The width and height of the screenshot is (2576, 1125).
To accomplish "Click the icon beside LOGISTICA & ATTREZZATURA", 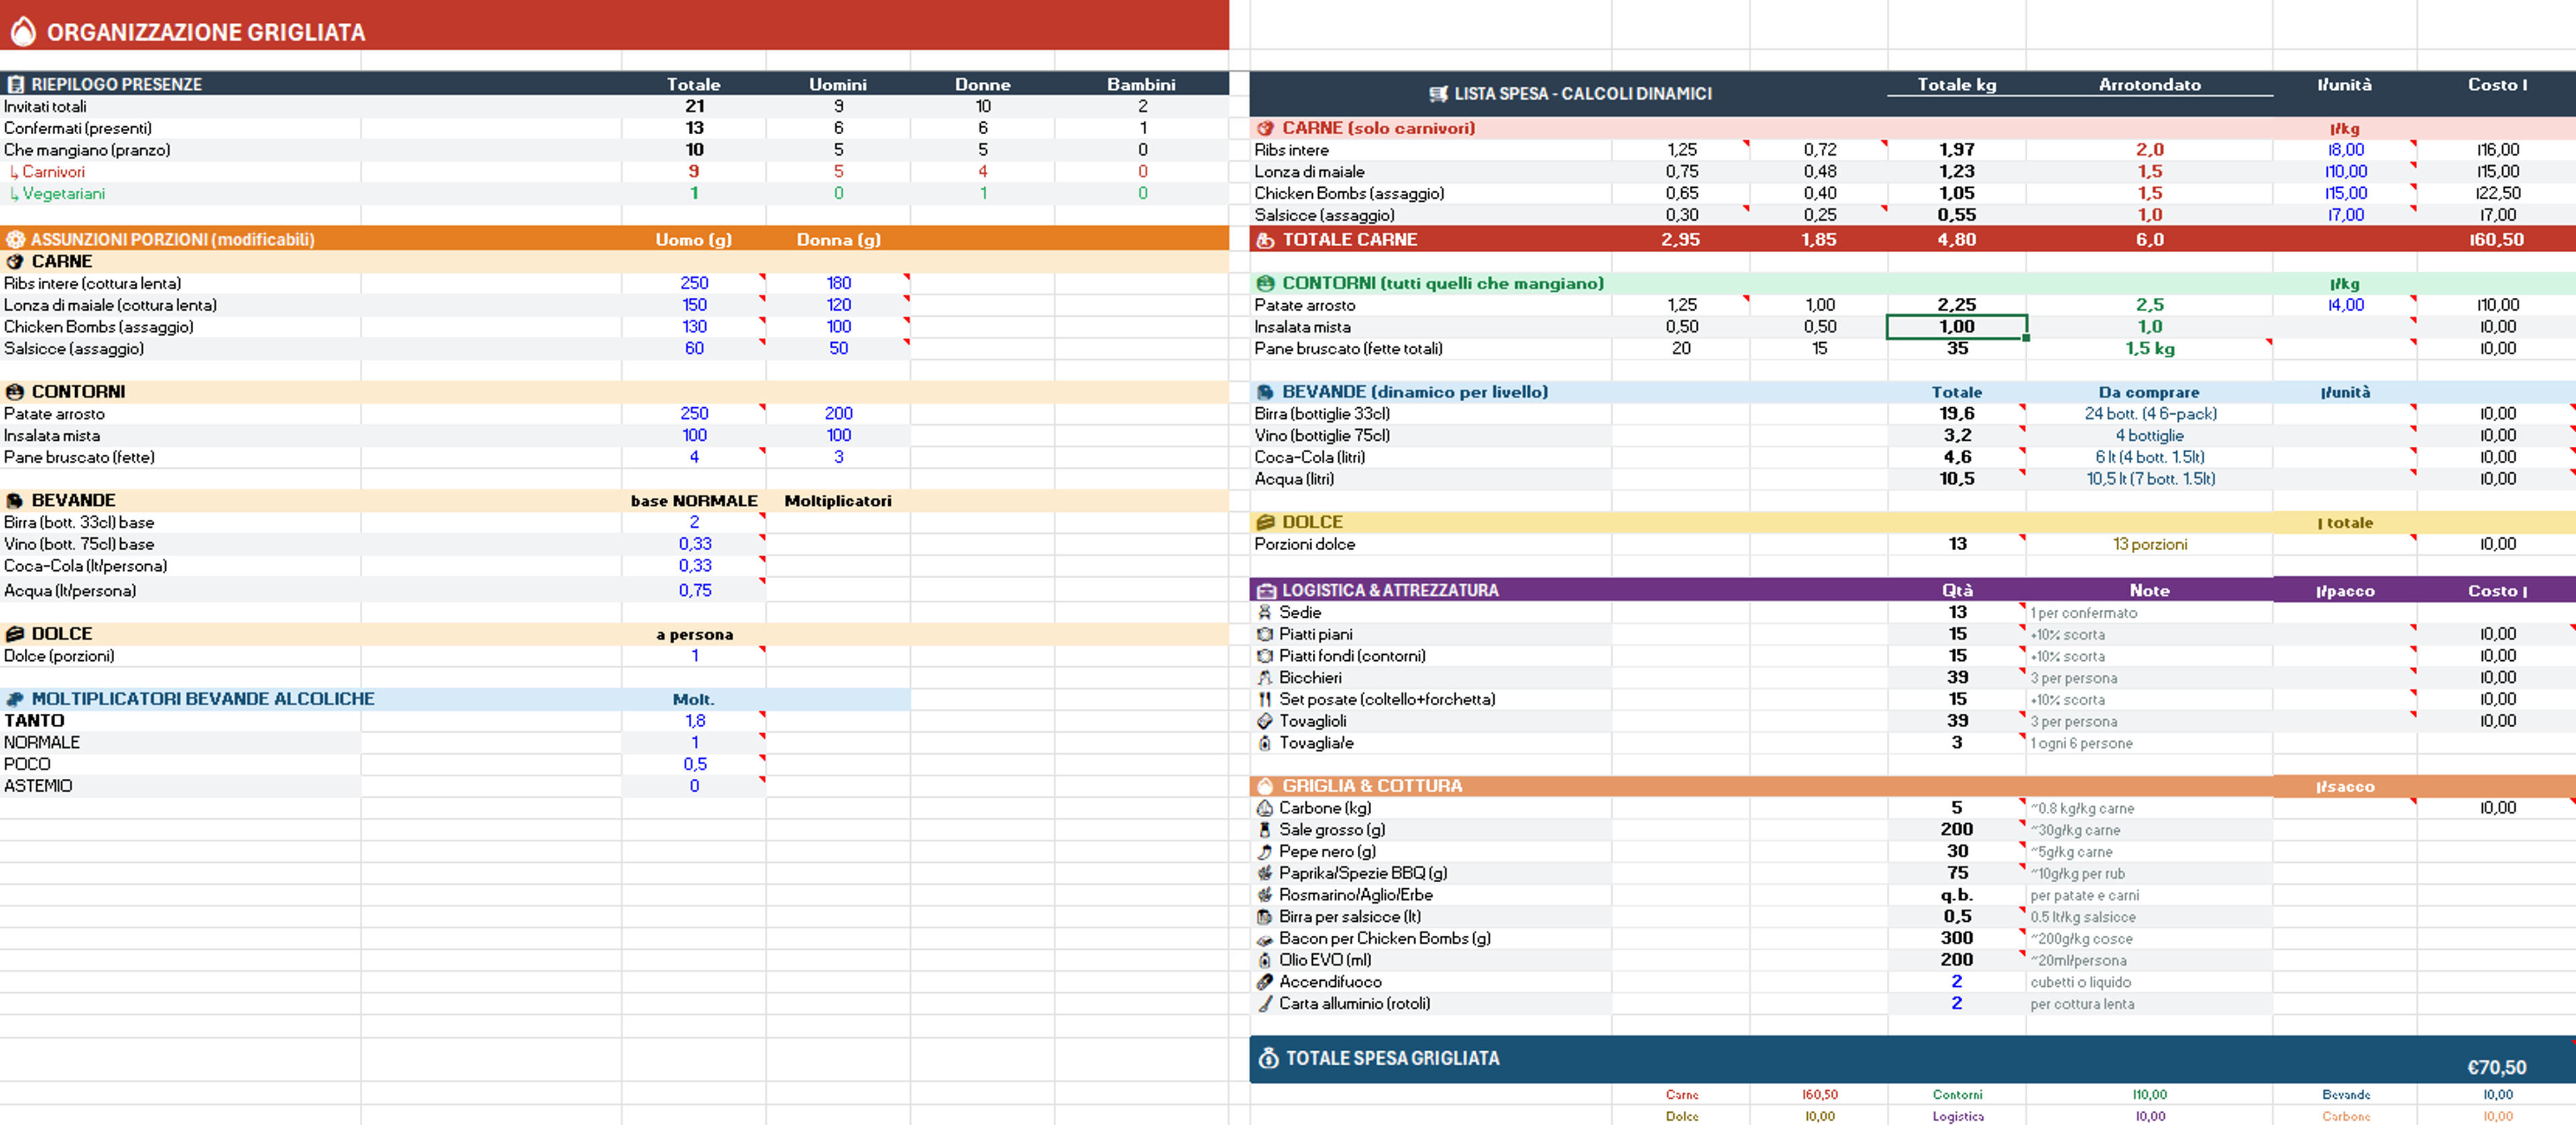I will 1266,590.
